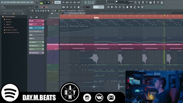183x103 pixels.
Task: Toggle Song/Pattern mode button
Action: 41,3
